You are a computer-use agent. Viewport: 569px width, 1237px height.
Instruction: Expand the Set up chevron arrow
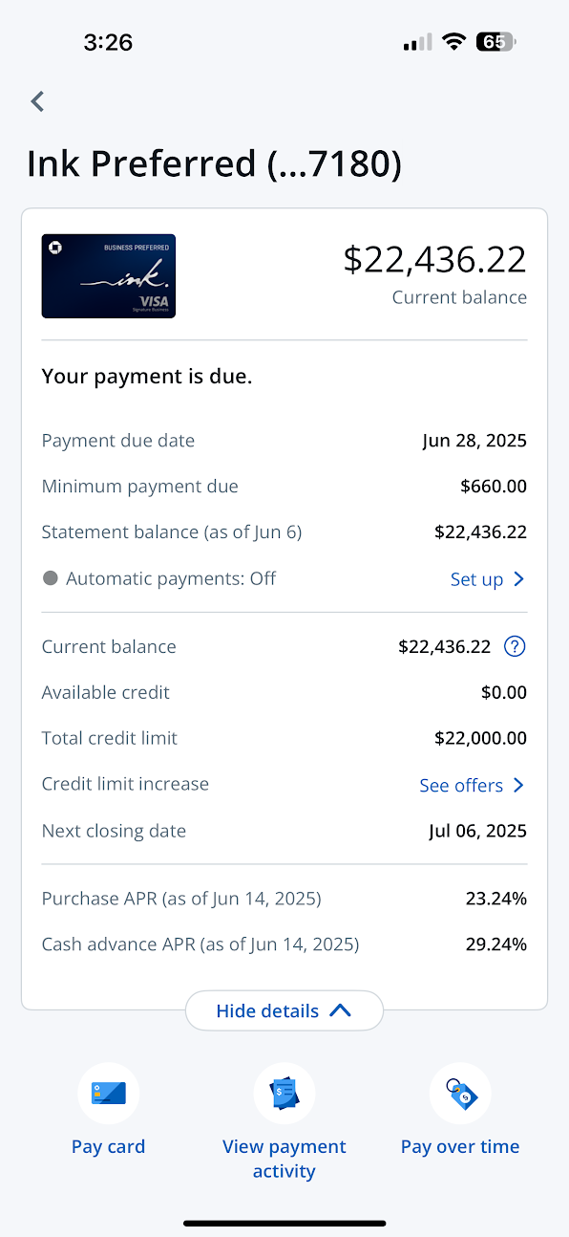pos(517,578)
